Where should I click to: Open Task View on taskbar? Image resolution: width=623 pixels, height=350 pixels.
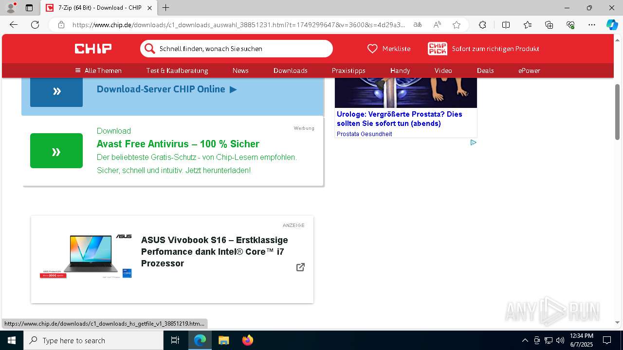175,340
